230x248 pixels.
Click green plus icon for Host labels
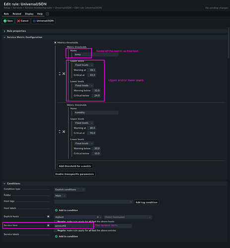56,210
